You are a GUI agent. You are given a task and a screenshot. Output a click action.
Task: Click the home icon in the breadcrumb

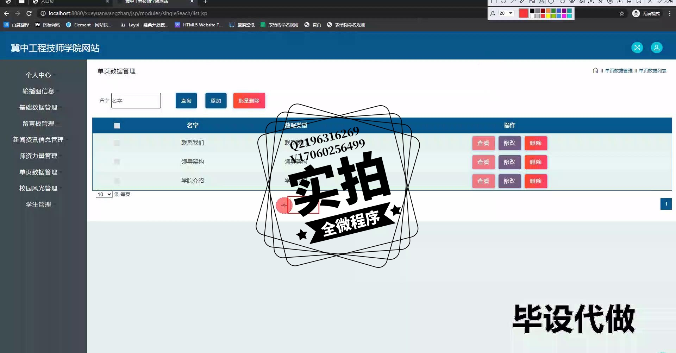595,71
